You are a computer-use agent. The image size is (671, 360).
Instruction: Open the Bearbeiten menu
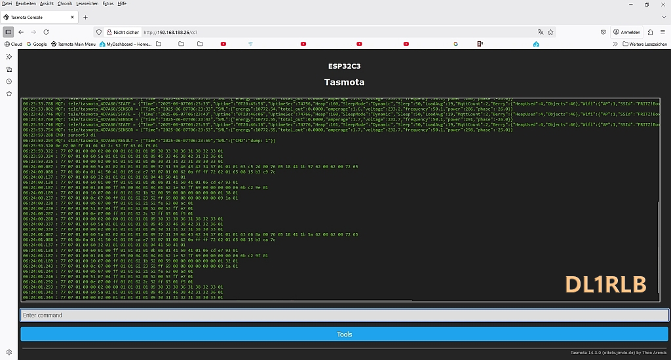[x=26, y=3]
